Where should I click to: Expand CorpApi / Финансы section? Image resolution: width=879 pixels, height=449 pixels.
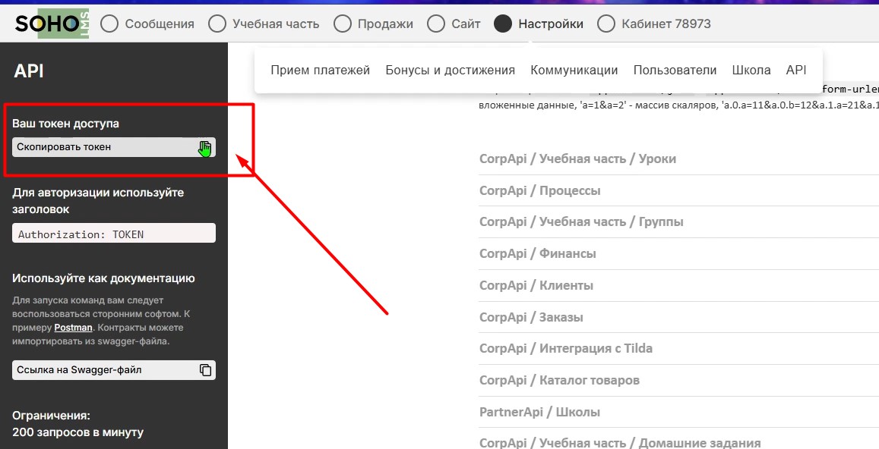point(537,253)
